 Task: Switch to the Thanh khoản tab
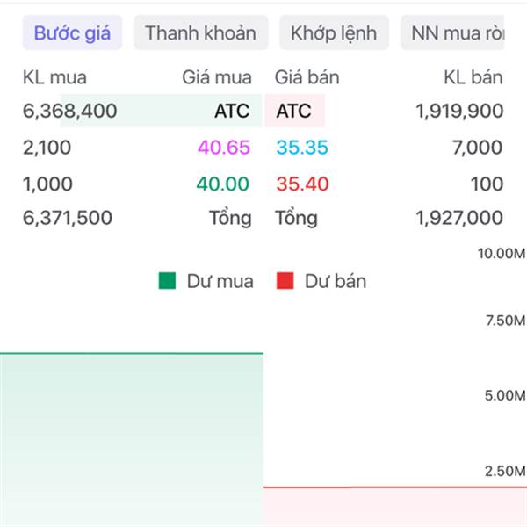(200, 32)
